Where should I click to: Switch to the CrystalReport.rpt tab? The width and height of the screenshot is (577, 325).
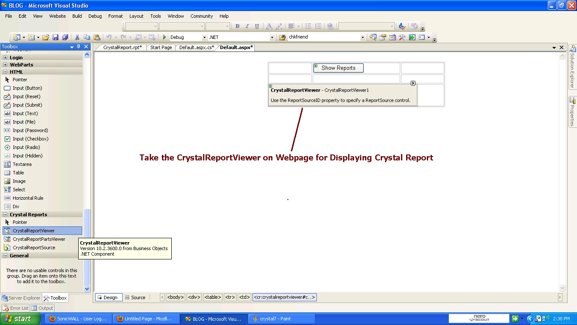tap(122, 47)
